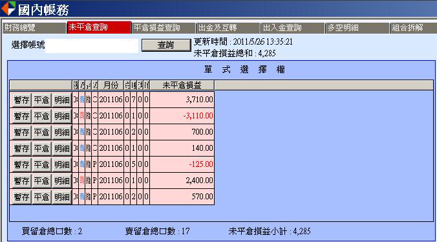The width and height of the screenshot is (437, 242).
Task: Focus the 選擇帳號 account field
Action: pyautogui.click(x=92, y=46)
